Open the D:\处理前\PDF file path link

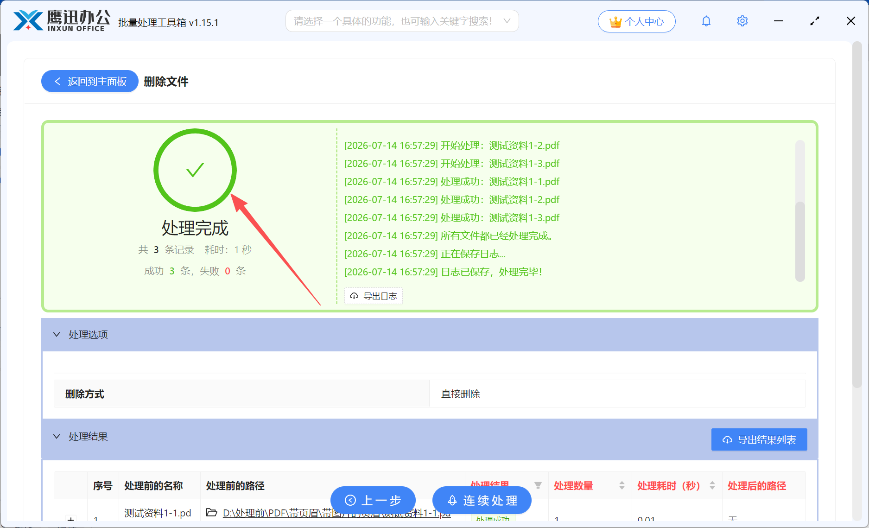337,513
